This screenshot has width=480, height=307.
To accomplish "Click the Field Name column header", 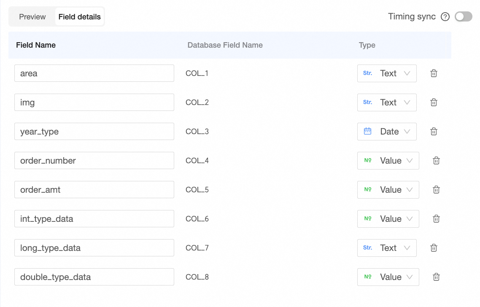I will [36, 45].
